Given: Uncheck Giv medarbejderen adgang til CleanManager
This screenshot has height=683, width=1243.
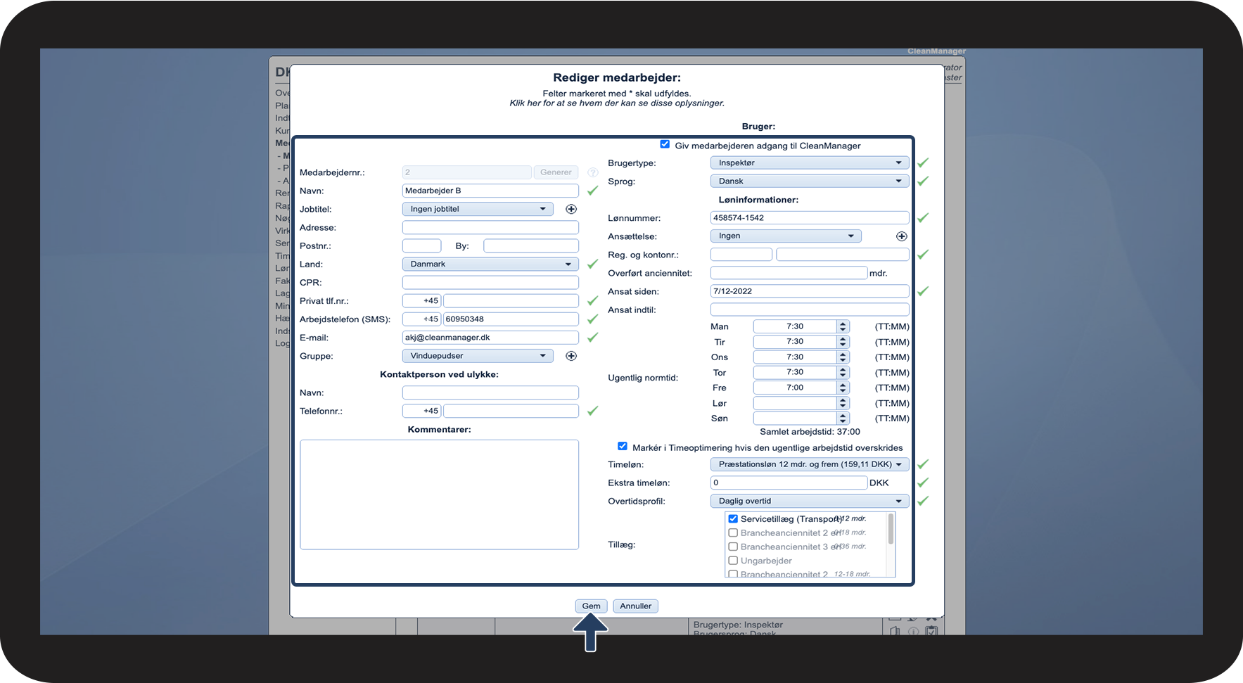Looking at the screenshot, I should [x=665, y=144].
